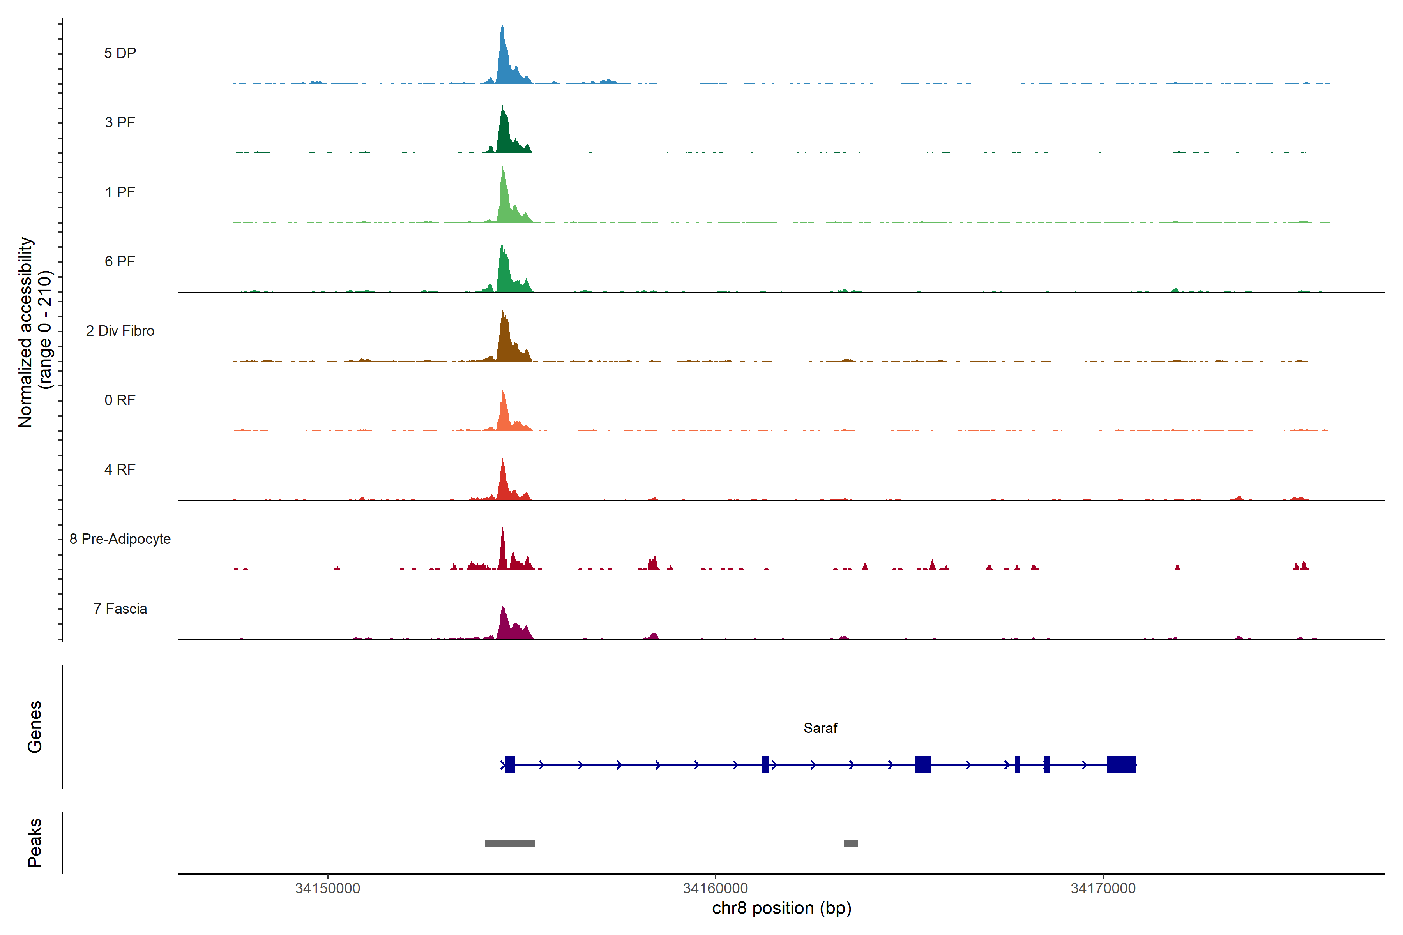This screenshot has height=935, width=1403.
Task: Select the 8 Pre-Adipocyte label
Action: pyautogui.click(x=120, y=539)
